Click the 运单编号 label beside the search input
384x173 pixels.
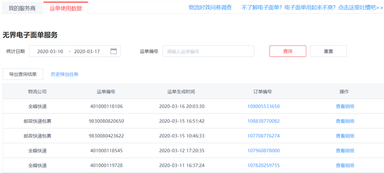click(149, 51)
